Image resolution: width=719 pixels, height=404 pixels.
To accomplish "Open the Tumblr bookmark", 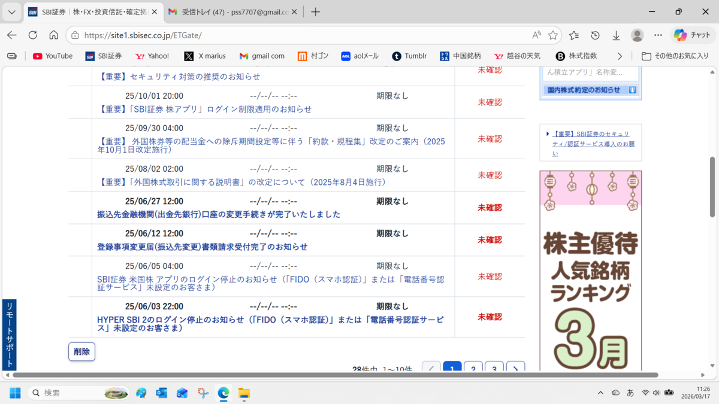I will [x=409, y=56].
